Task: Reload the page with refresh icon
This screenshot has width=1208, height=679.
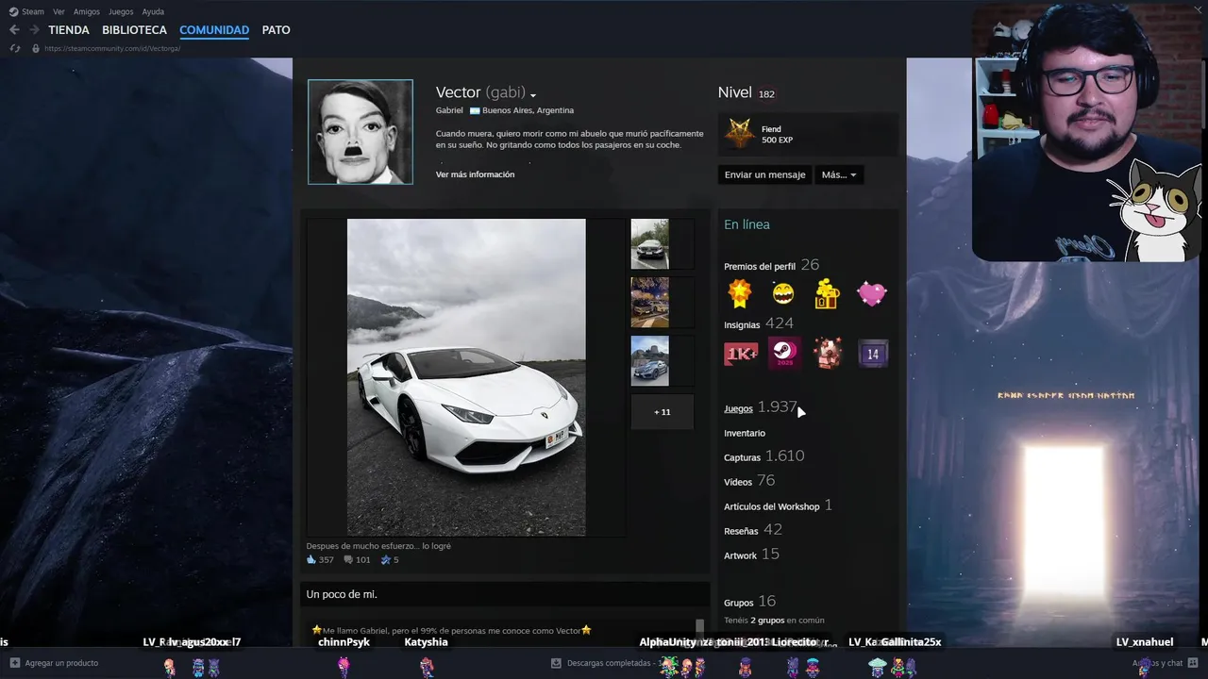Action: [x=14, y=48]
